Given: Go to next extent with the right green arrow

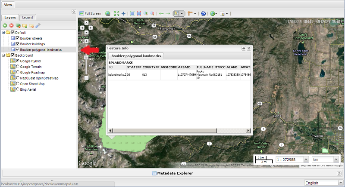Looking at the screenshot, I should (168, 14).
